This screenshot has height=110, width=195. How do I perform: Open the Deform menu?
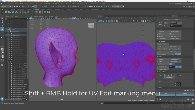point(74,4)
